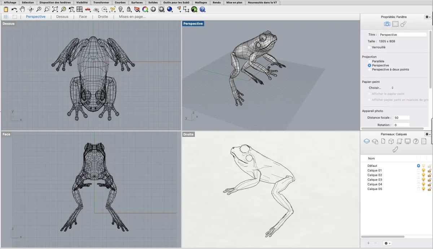This screenshot has height=249, width=433.
Task: Switch to the Maillages toolbar tab
Action: point(201,3)
